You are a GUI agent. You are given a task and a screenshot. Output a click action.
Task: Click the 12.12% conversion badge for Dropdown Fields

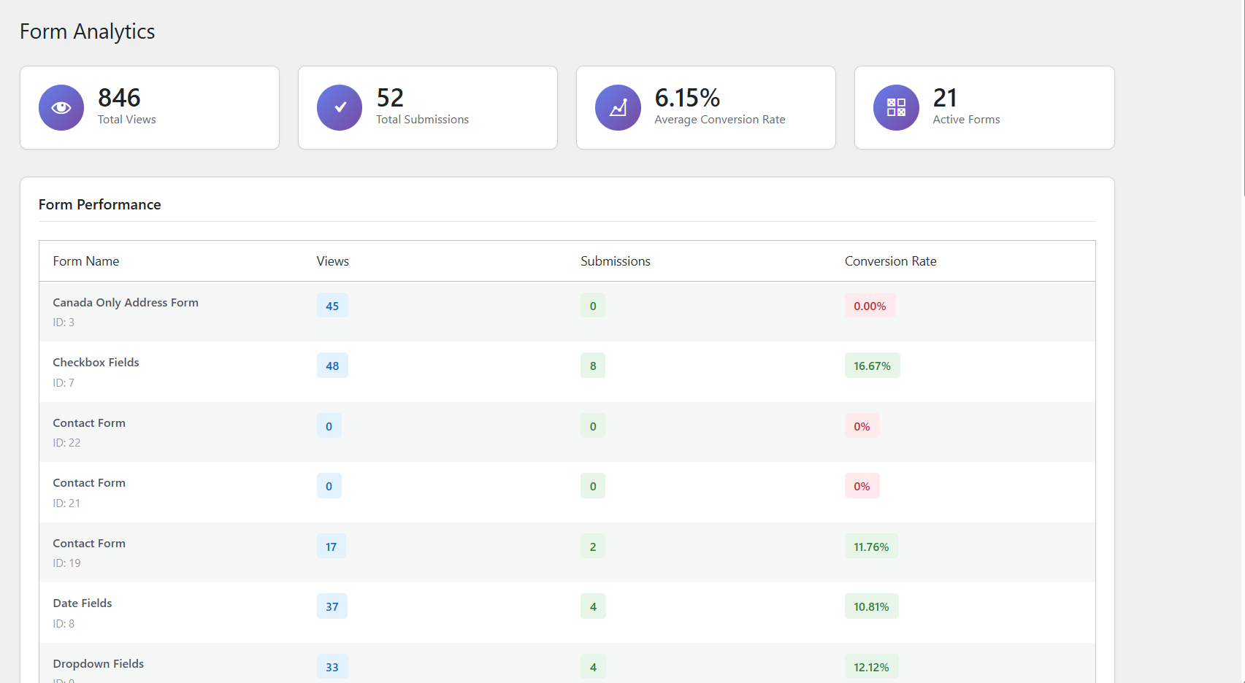point(872,666)
